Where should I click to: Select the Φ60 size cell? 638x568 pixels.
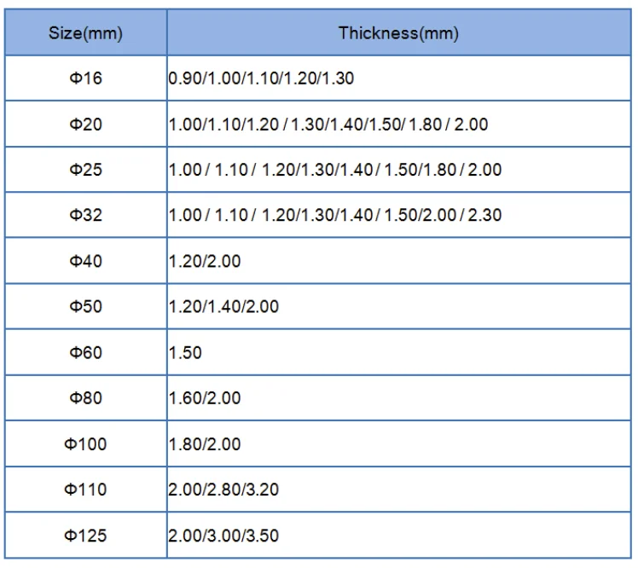click(85, 352)
